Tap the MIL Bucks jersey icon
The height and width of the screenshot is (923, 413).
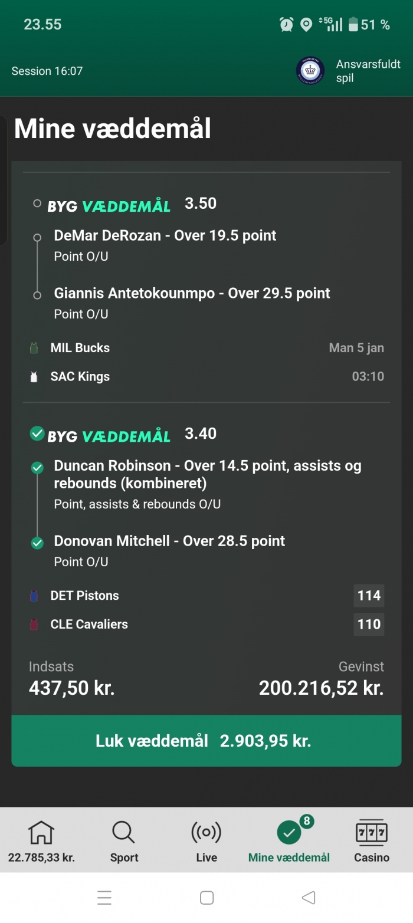(x=34, y=348)
